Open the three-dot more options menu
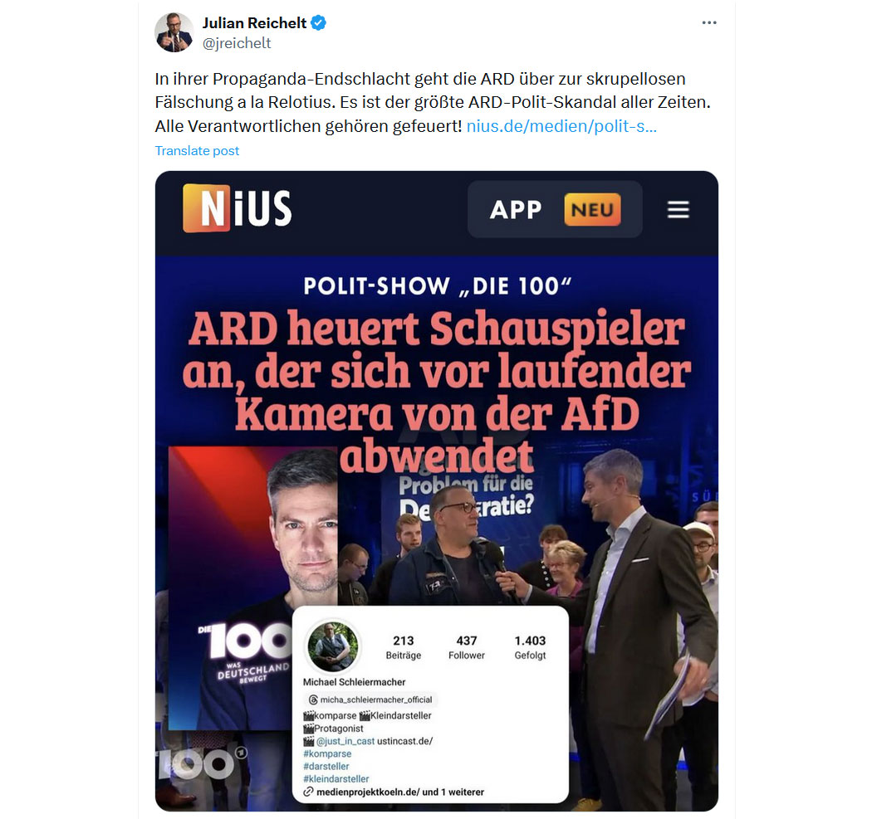The width and height of the screenshot is (872, 819). click(709, 22)
